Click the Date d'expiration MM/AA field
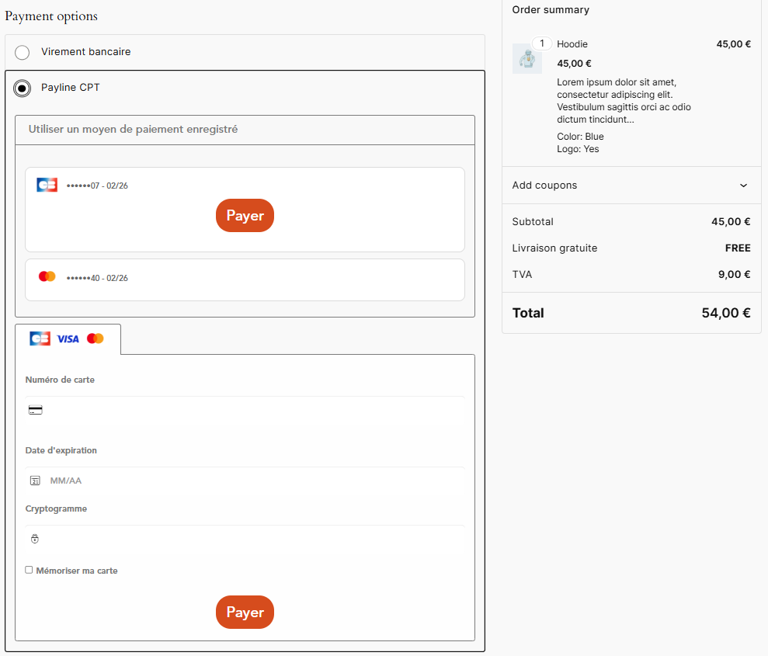This screenshot has height=656, width=768. click(x=248, y=481)
